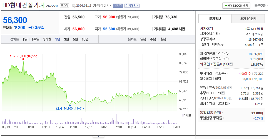Click the 외국인보유주식수 value 3,517,881
The height and width of the screenshot is (139, 269).
click(x=256, y=59)
